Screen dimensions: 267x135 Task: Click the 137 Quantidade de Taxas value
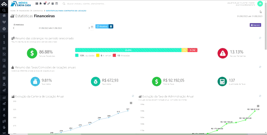[232, 80]
